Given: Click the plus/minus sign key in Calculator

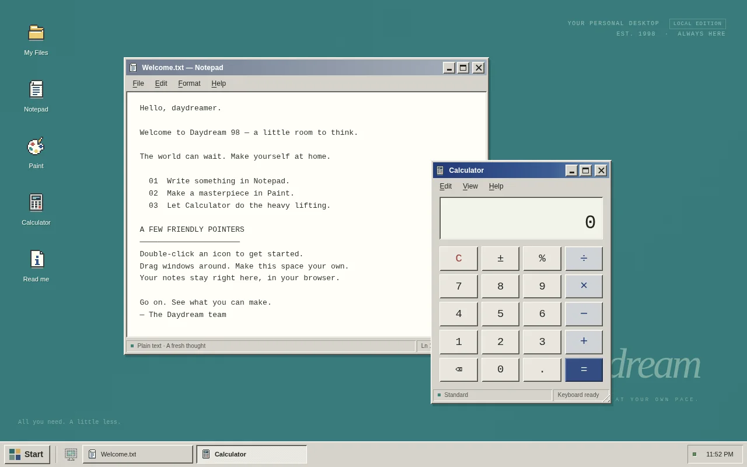Looking at the screenshot, I should pyautogui.click(x=500, y=259).
